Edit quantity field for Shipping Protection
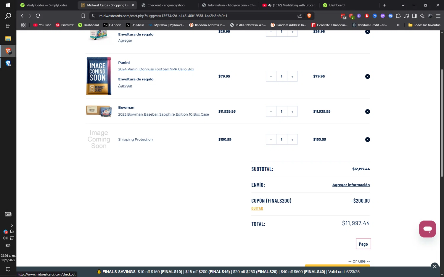This screenshot has height=277, width=444. 281,140
